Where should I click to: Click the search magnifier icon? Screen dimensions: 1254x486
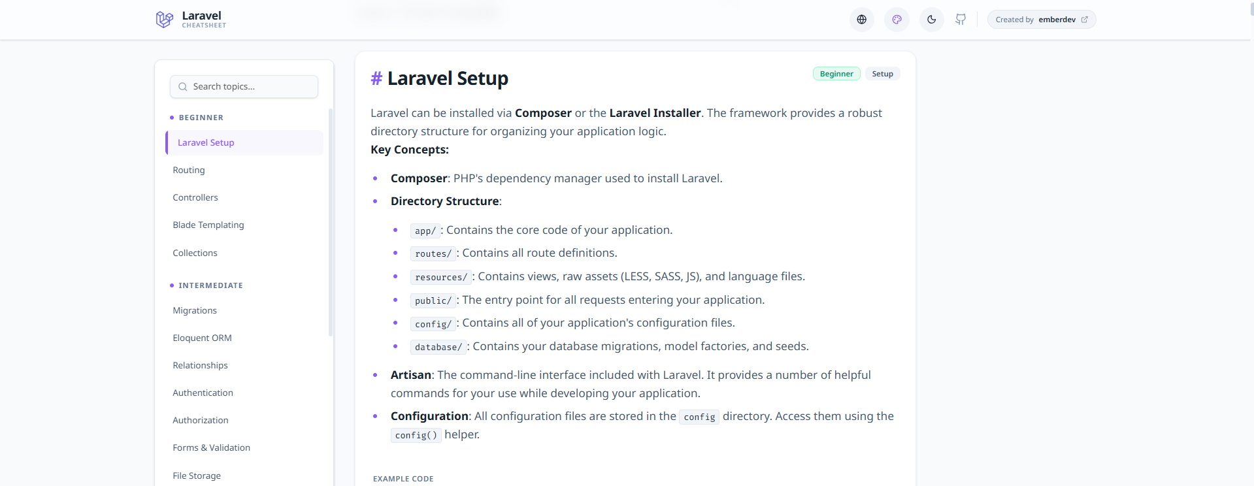click(x=182, y=86)
